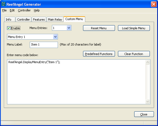Open the Controller menu
This screenshot has width=158, height=126.
pyautogui.click(x=24, y=10)
